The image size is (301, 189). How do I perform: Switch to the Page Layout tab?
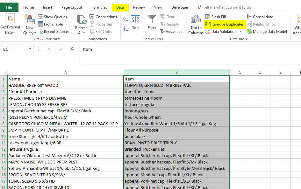tap(72, 7)
